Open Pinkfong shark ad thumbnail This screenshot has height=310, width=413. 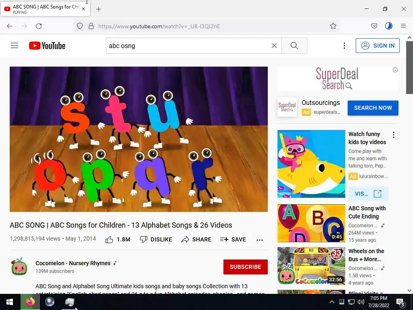tap(311, 164)
